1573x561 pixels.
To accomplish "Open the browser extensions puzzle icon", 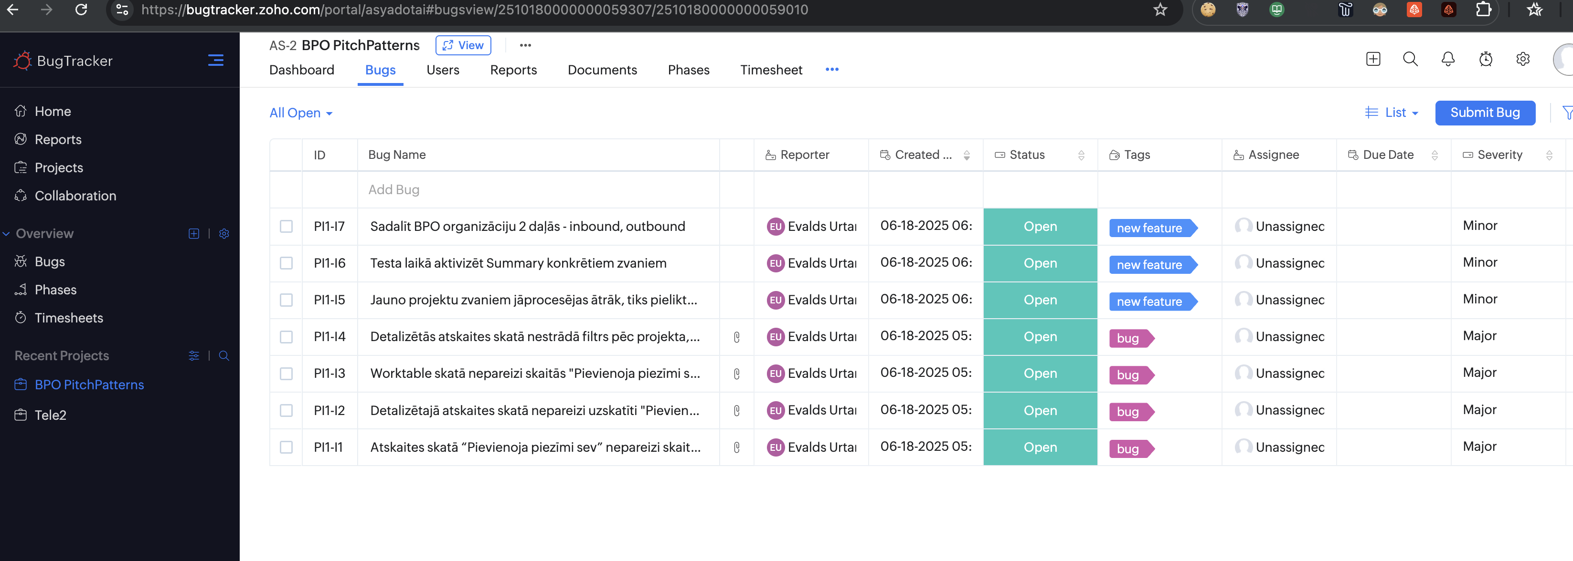I will (x=1483, y=10).
